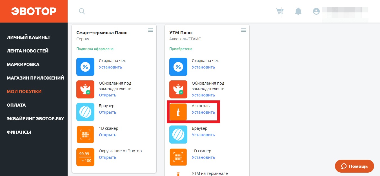
Task: Open Финансы section
Action: (x=19, y=132)
